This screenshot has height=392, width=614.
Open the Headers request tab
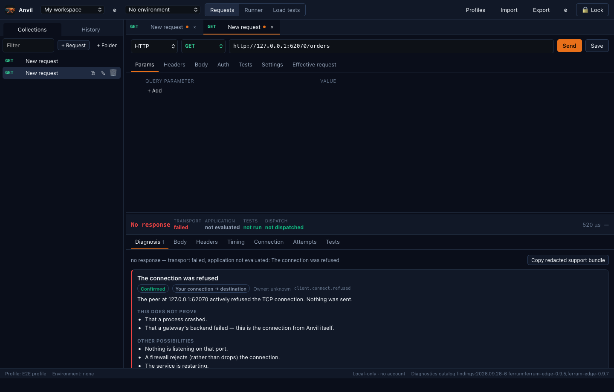coord(174,64)
